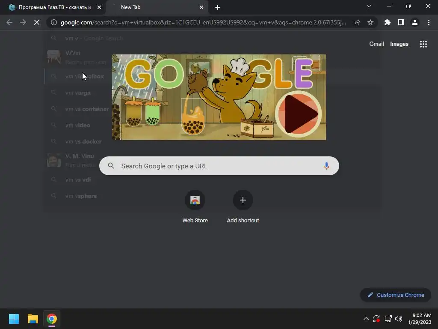Go forward one page
This screenshot has width=438, height=329.
coord(23,22)
